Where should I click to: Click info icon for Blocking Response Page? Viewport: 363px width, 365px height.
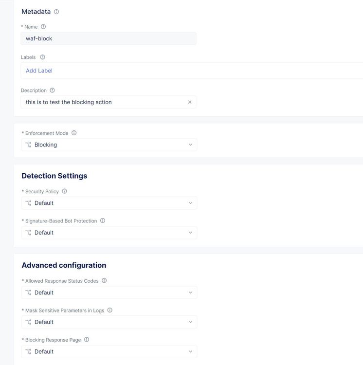click(x=87, y=340)
